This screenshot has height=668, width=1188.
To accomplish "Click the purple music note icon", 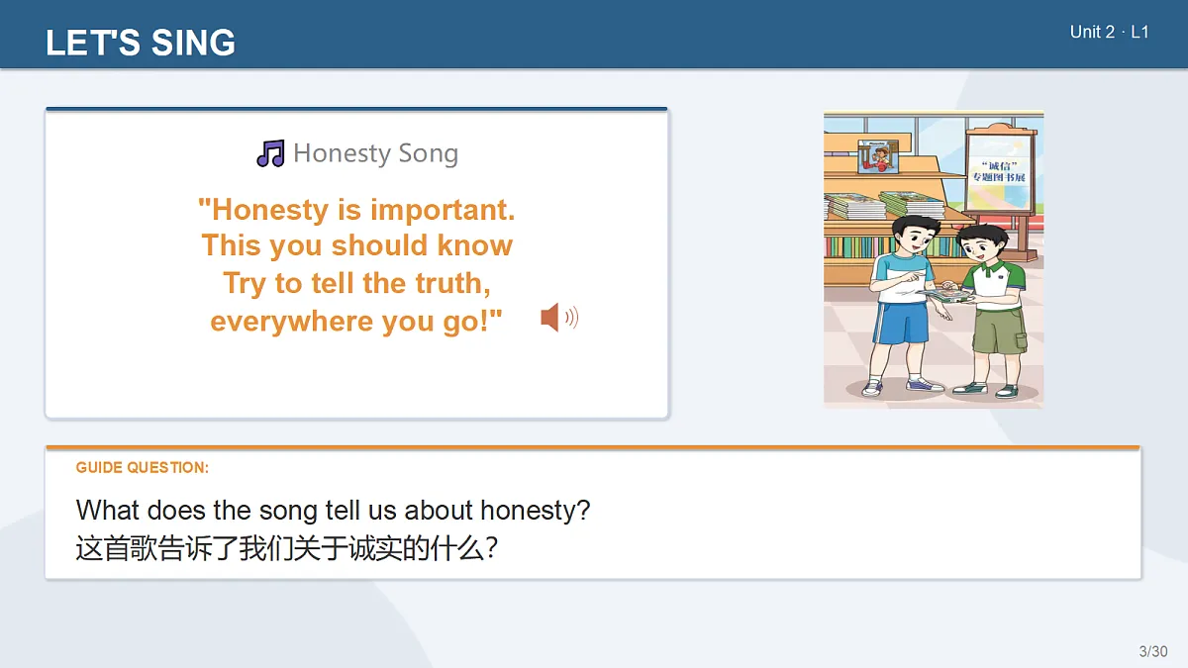I will pos(270,153).
